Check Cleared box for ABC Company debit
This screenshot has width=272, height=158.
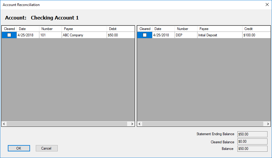[x=9, y=35]
